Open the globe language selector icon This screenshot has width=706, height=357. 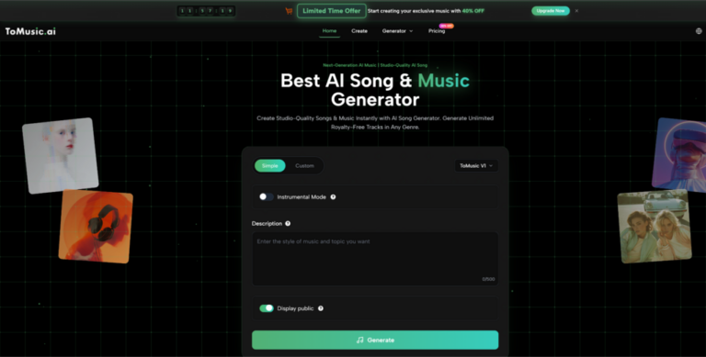pyautogui.click(x=699, y=31)
